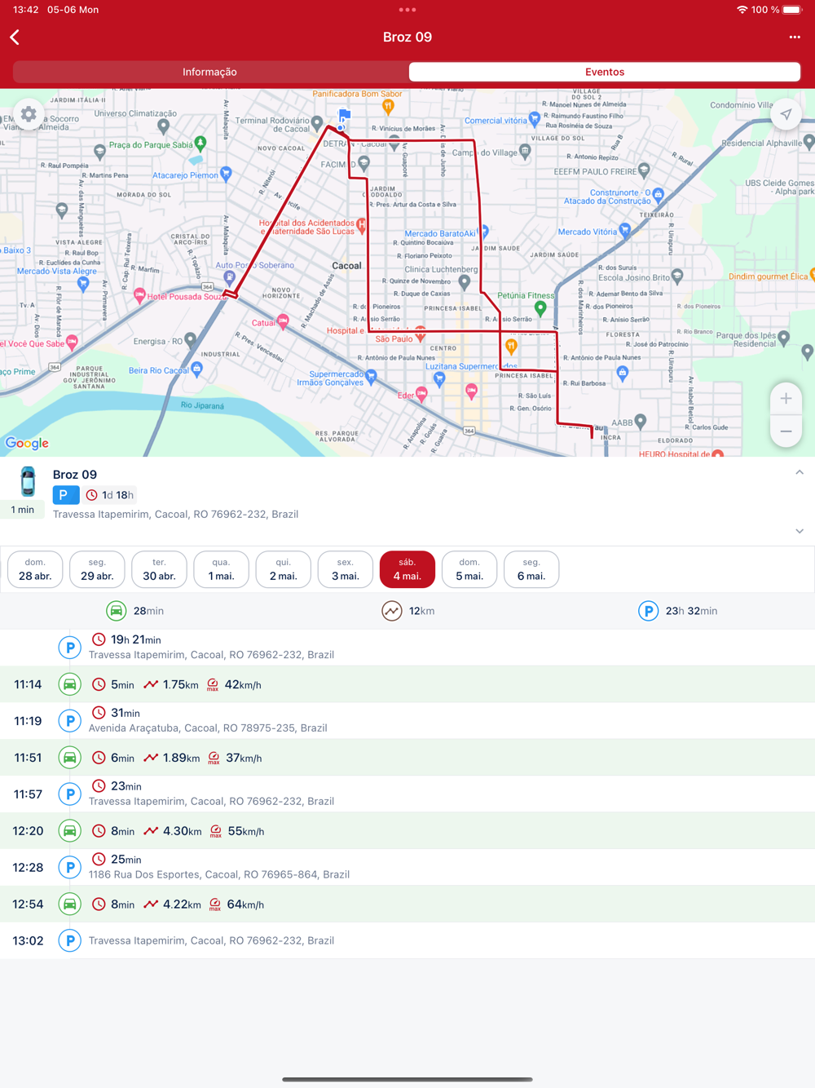Tap the home indicator bar at bottom
This screenshot has width=815, height=1088.
pos(407,1079)
